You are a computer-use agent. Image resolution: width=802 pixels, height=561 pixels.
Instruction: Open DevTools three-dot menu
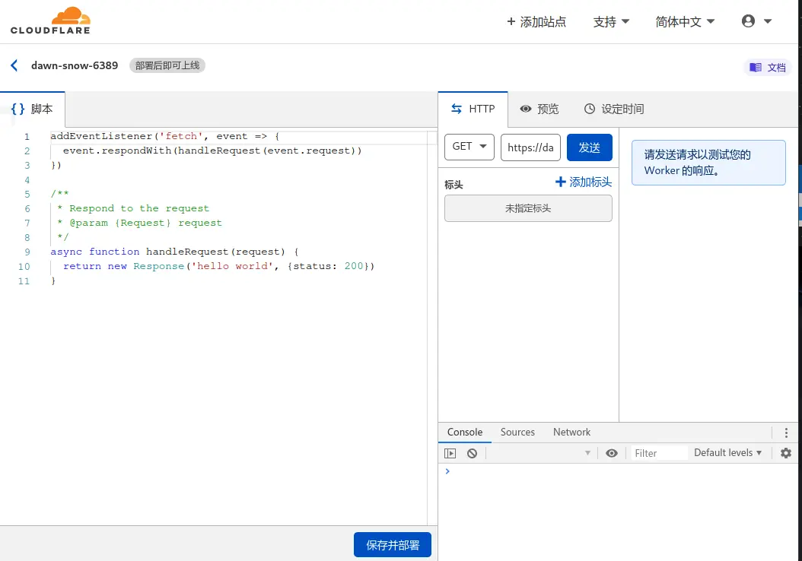(786, 433)
